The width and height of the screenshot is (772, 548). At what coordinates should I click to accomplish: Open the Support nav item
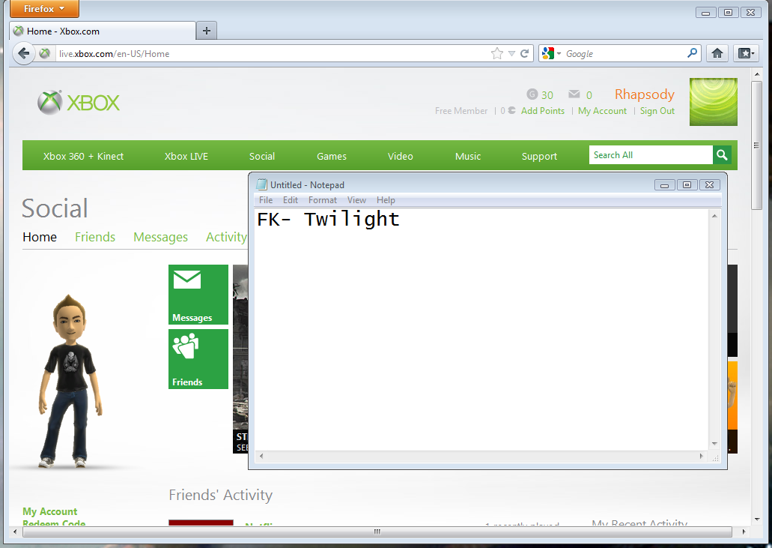pyautogui.click(x=539, y=156)
